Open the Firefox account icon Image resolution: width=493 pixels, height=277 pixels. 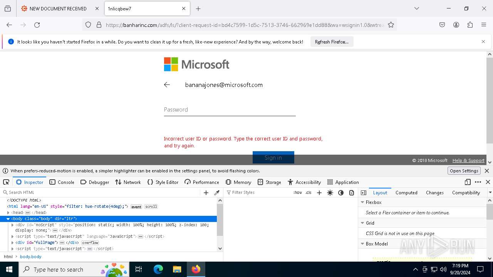[456, 25]
